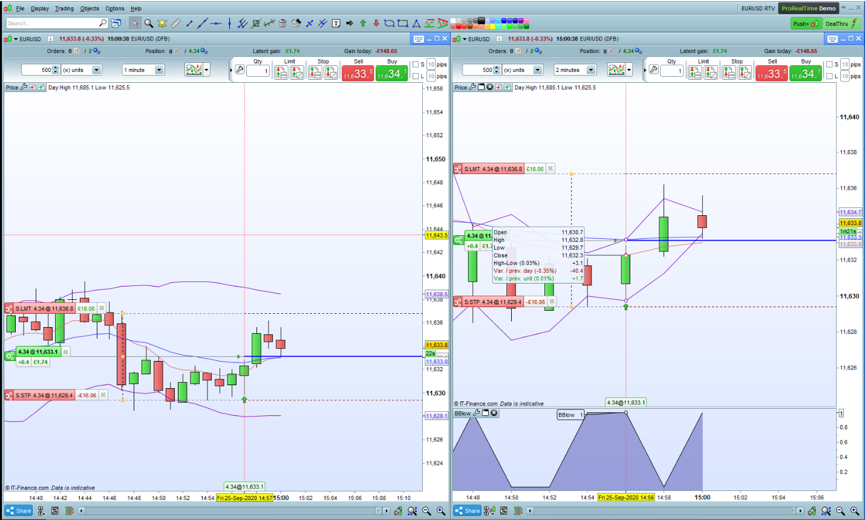Open orders settings gear in left chart
Screen dimensions: 865x520
[x=97, y=51]
